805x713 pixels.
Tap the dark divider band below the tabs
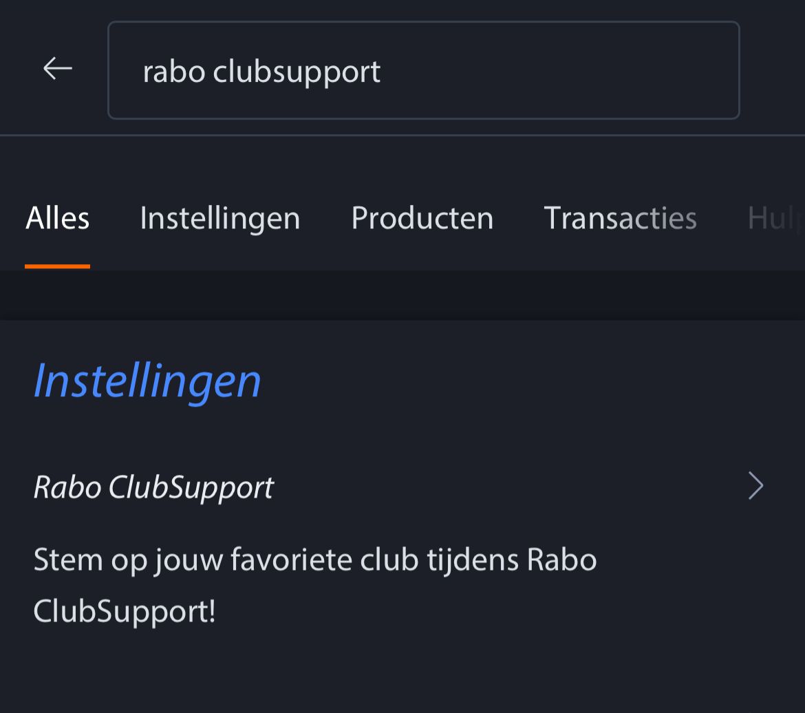pyautogui.click(x=402, y=295)
